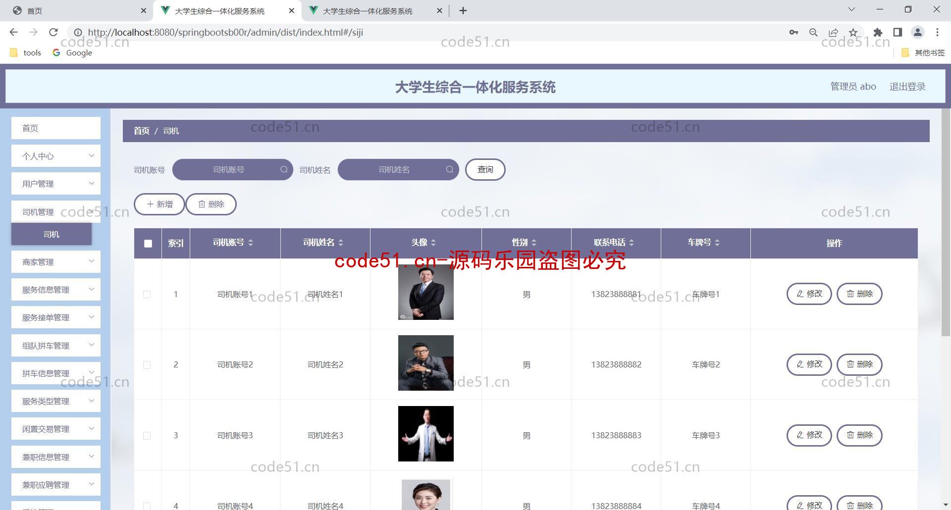The width and height of the screenshot is (951, 510).
Task: Expand the 用户管理 sidebar menu
Action: 56,184
